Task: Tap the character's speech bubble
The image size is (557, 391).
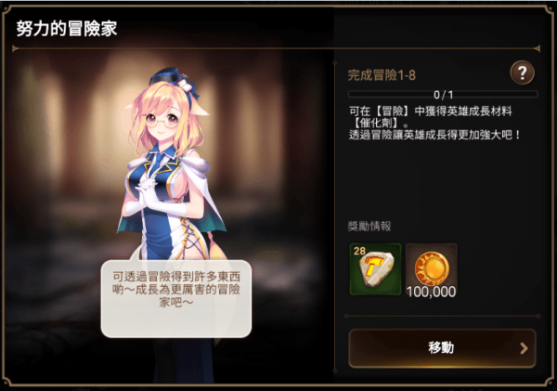Action: [176, 298]
